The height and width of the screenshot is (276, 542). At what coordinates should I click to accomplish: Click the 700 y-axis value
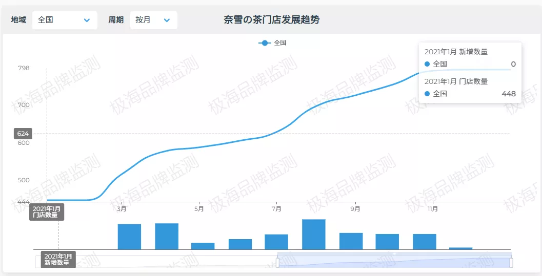(x=24, y=105)
